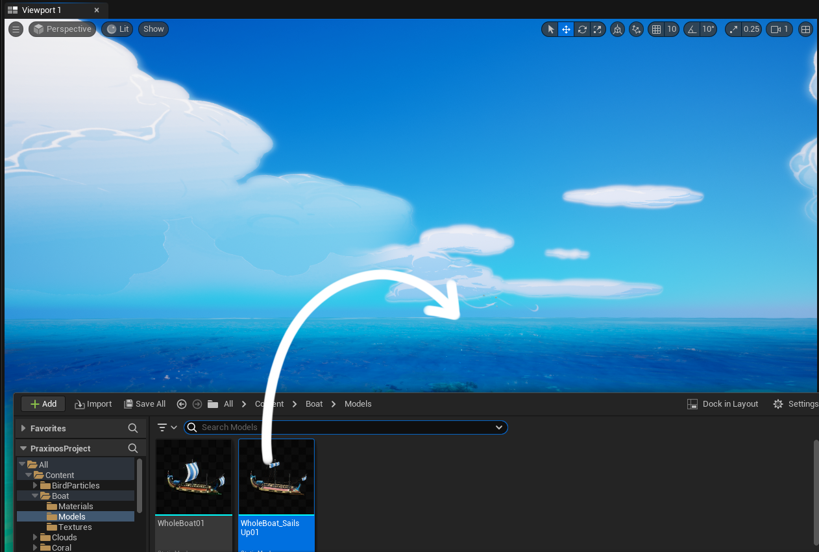Image resolution: width=819 pixels, height=552 pixels.
Task: Collapse the PraxinosProject tree section
Action: pyautogui.click(x=23, y=448)
